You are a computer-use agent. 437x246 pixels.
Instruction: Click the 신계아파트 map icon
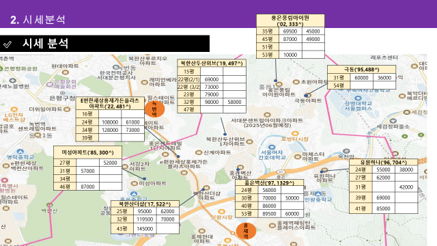coord(199,152)
